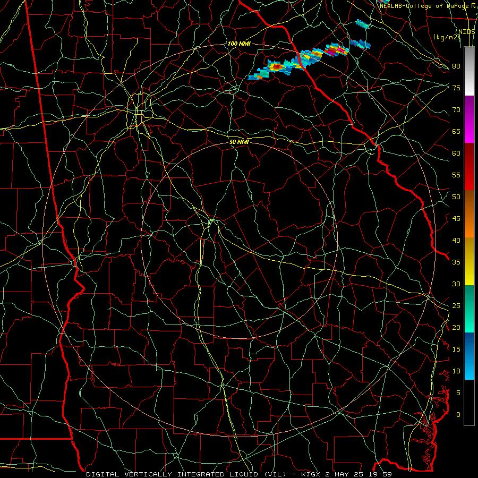Viewport: 478px width, 478px height.
Task: Click the green segment of the VIL legend
Action: point(469,309)
